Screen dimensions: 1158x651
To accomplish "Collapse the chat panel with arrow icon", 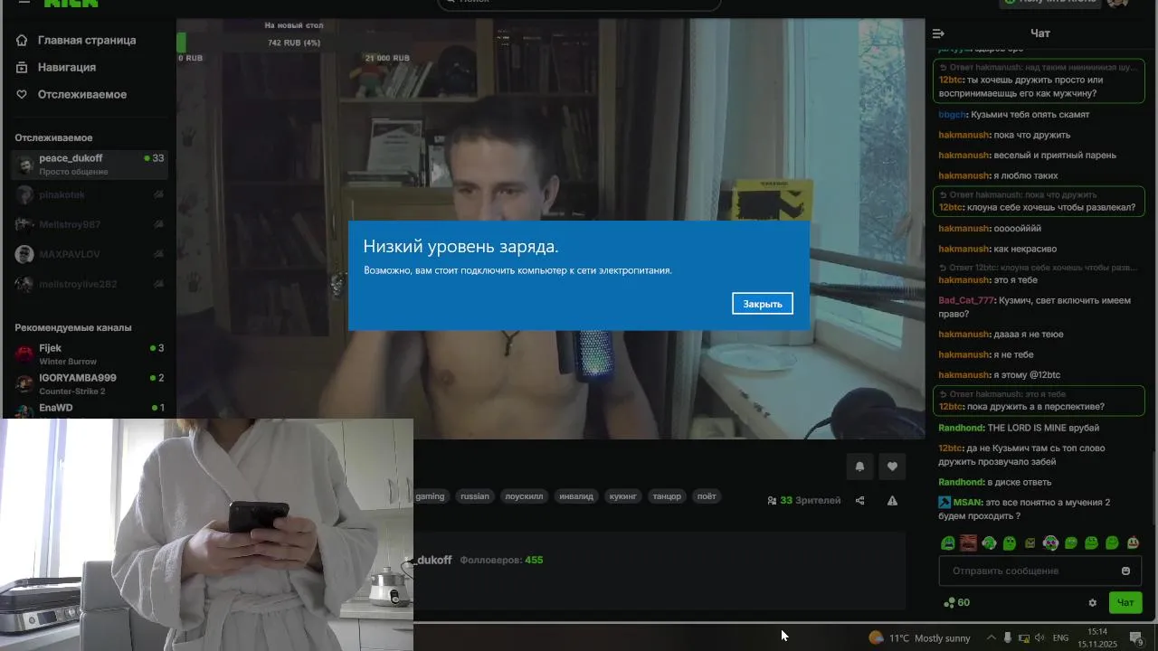I will coord(938,33).
